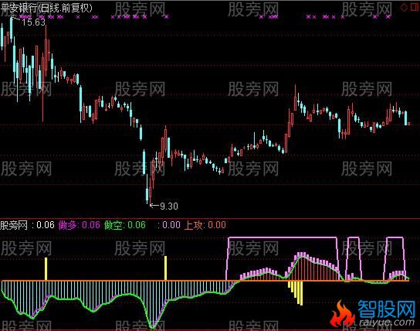The image size is (420, 331).
Task: Click the unnamed : 0.00 indicator value
Action: [x=169, y=225]
